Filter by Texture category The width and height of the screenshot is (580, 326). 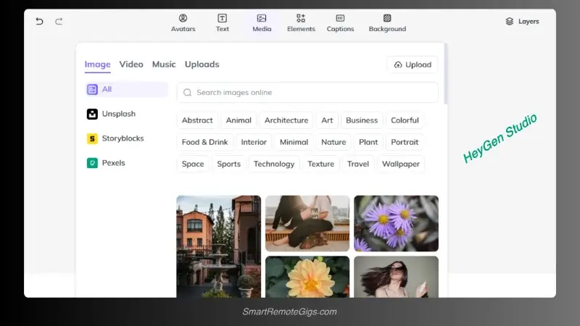click(320, 164)
